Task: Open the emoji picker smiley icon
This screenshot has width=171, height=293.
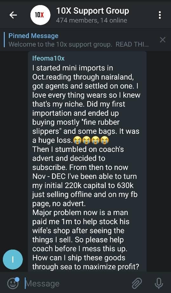Action: [x=13, y=283]
